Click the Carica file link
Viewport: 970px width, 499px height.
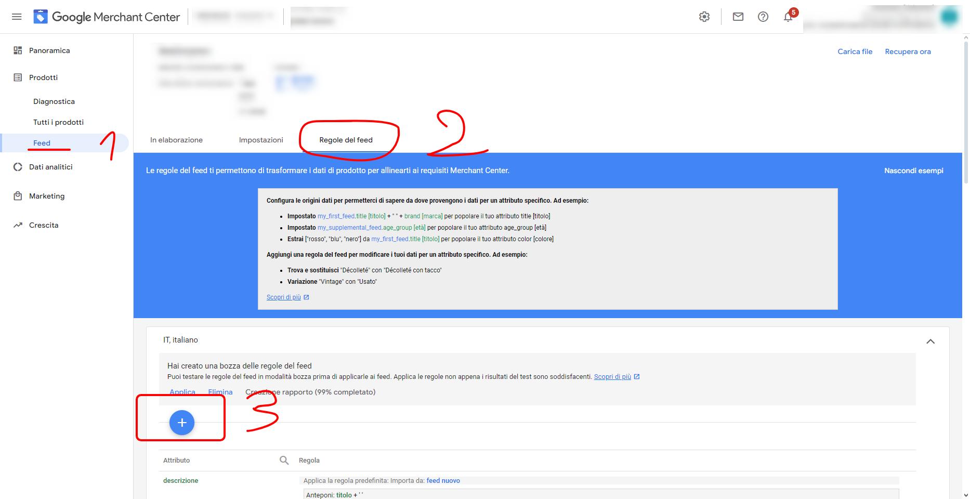tap(855, 51)
